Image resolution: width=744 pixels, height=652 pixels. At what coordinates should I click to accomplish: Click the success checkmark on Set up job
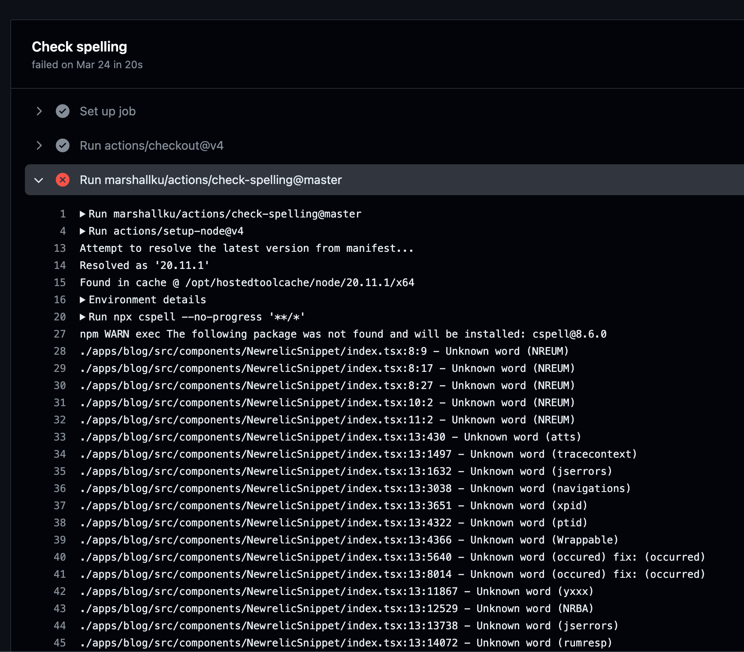pyautogui.click(x=63, y=111)
